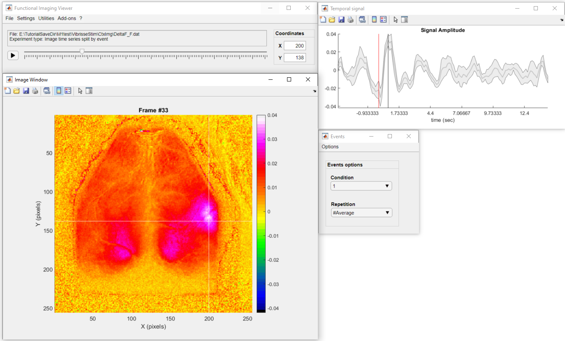
Task: Click the Y coordinate field
Action: click(x=294, y=58)
